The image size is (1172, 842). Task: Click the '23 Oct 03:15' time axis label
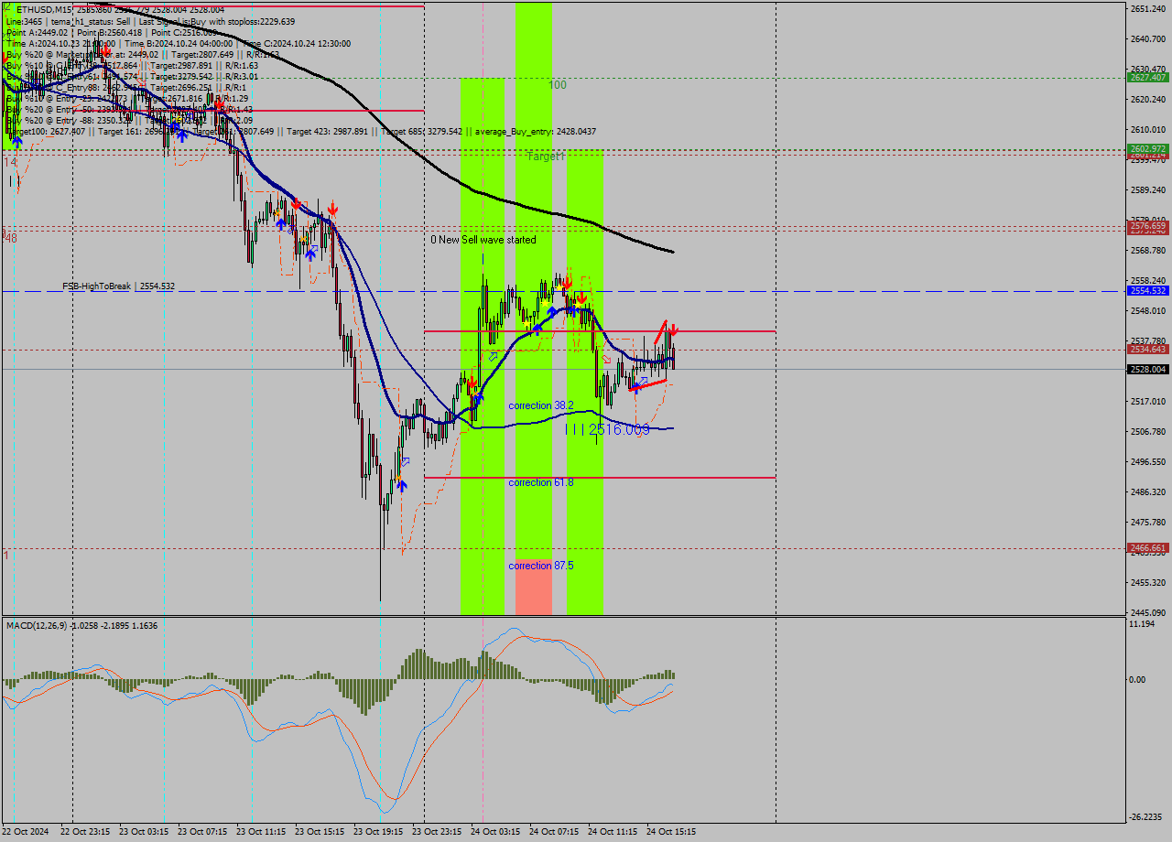(x=144, y=832)
